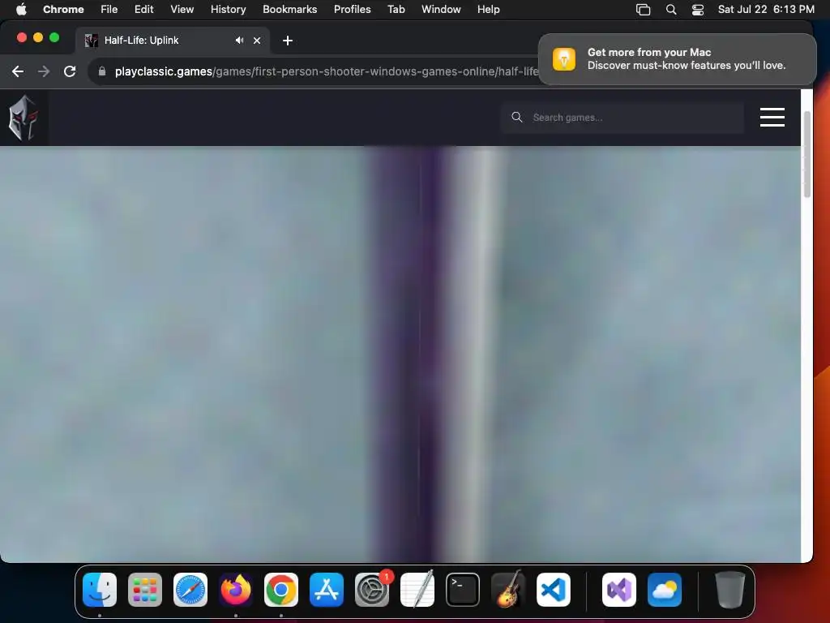Open the Apple menu
830x623 pixels.
pos(21,9)
